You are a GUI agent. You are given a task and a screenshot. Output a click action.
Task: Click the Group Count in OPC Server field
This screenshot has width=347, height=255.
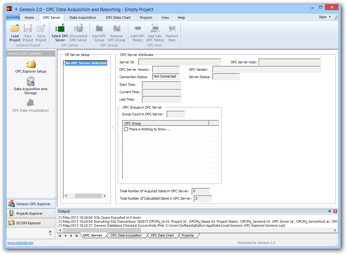pos(176,114)
